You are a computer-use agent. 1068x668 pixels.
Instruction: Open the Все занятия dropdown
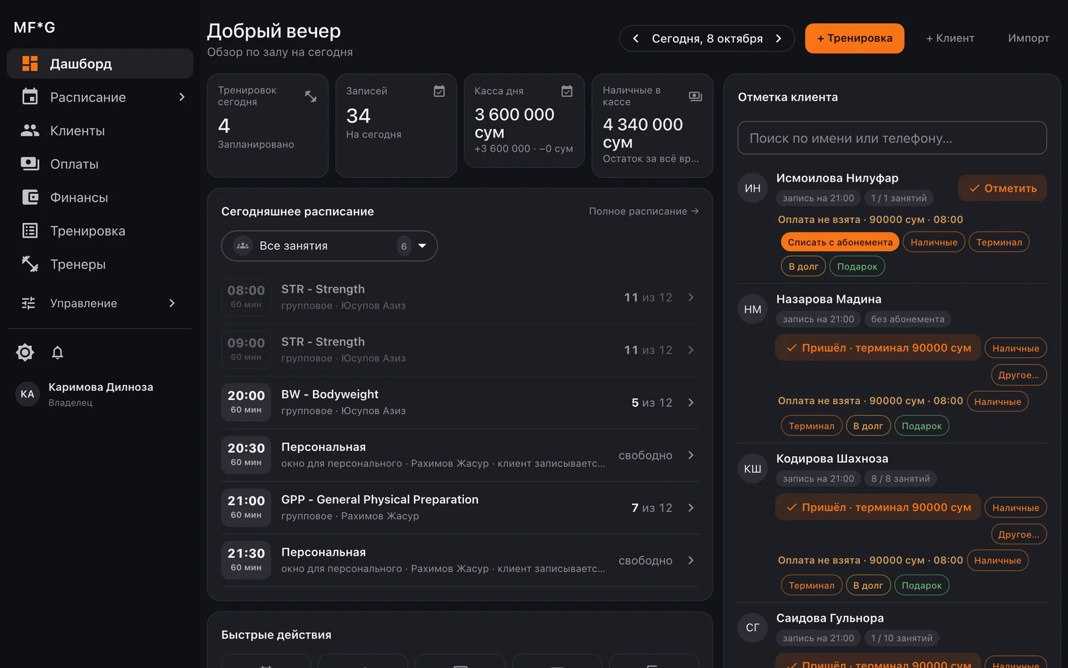coord(329,246)
